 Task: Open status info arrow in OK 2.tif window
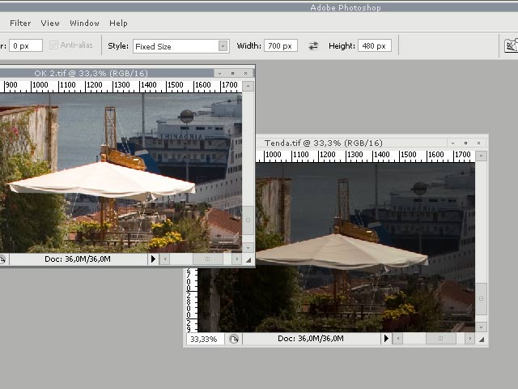point(153,259)
